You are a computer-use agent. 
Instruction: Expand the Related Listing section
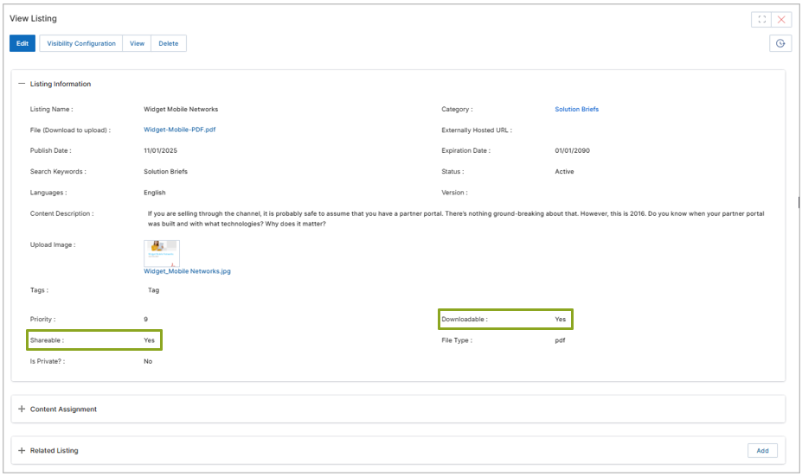(22, 450)
